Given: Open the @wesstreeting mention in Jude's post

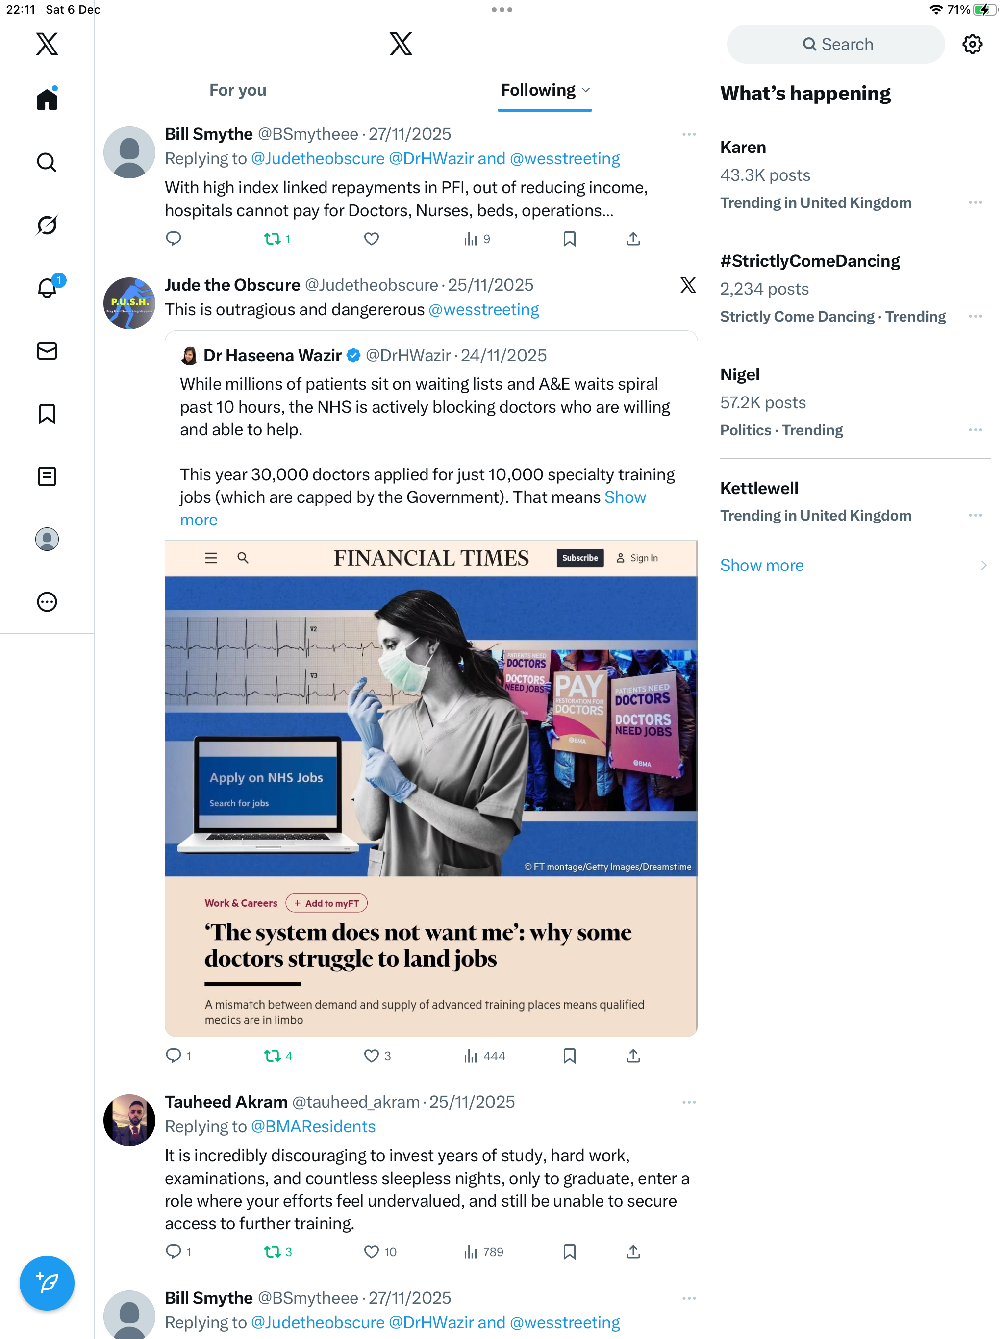Looking at the screenshot, I should click(483, 309).
